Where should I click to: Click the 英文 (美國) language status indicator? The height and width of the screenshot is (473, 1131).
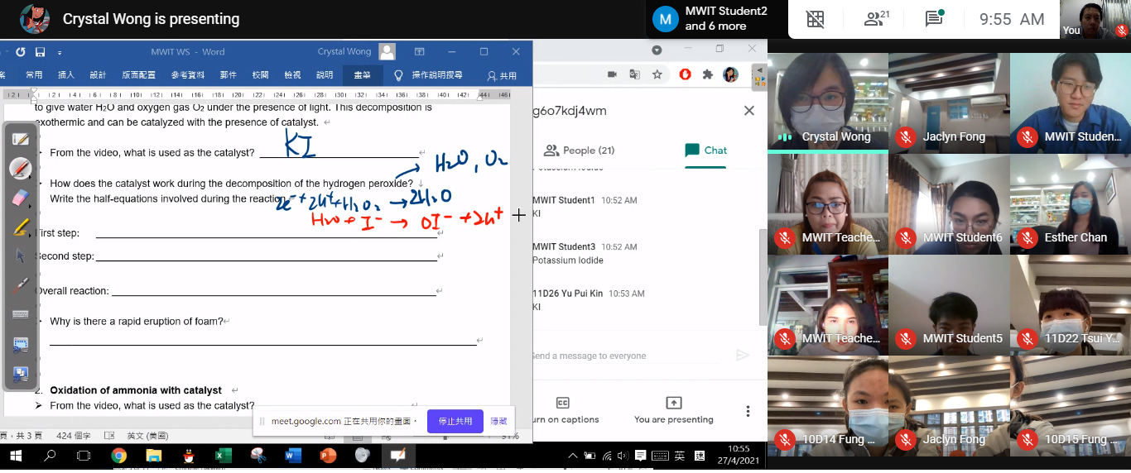[147, 436]
